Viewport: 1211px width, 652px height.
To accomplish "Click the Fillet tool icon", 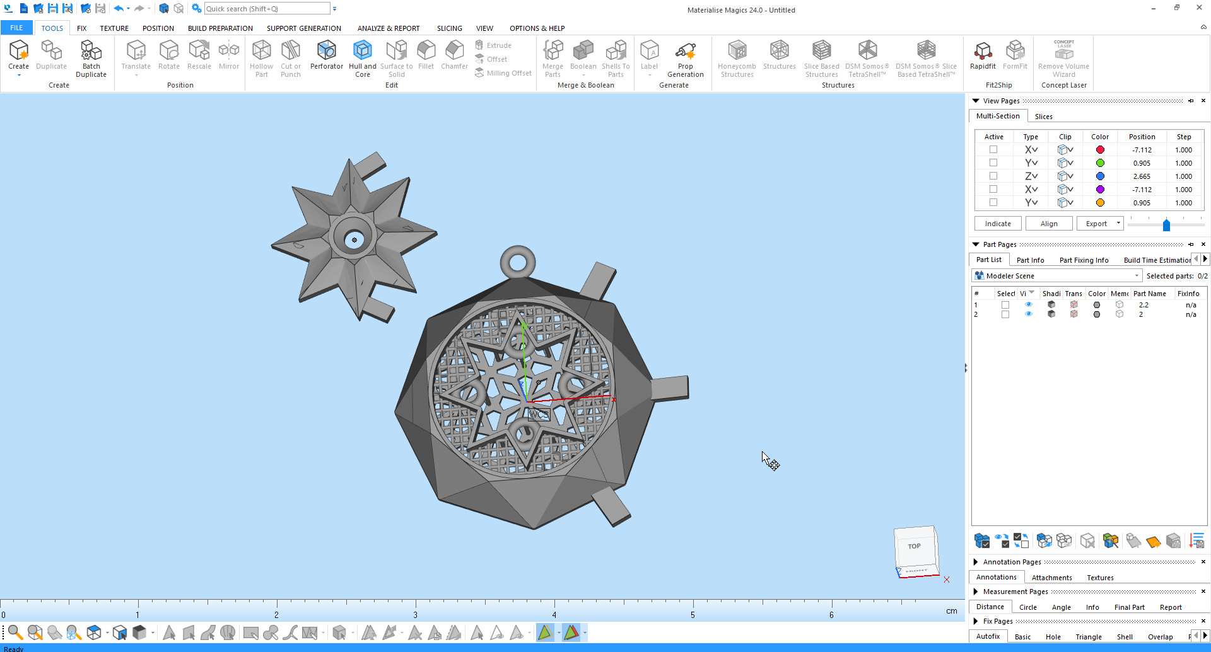I will click(x=426, y=50).
